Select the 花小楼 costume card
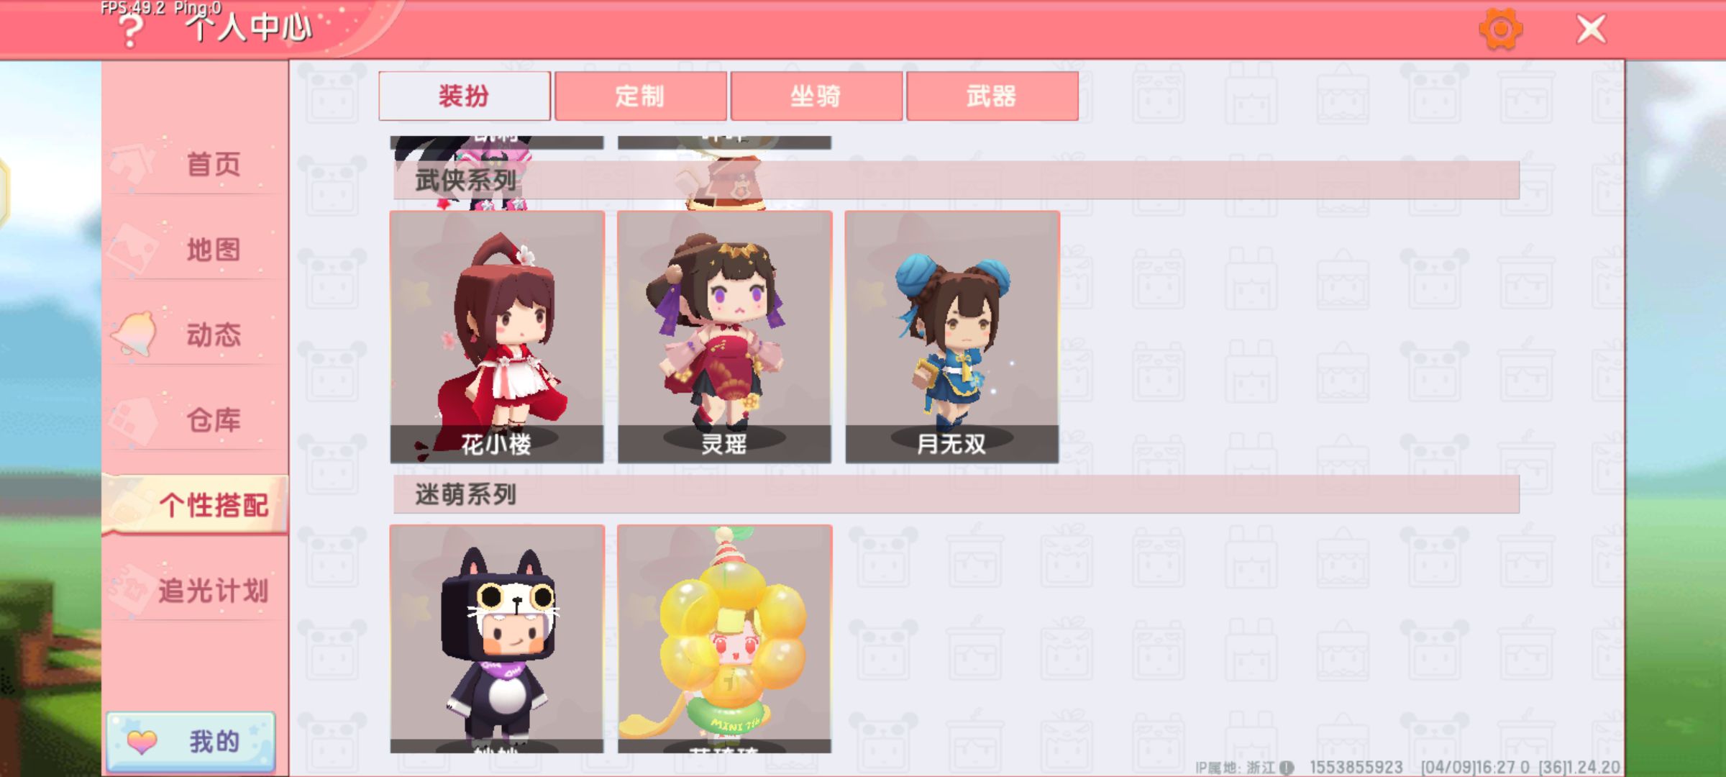Image resolution: width=1726 pixels, height=777 pixels. (497, 337)
